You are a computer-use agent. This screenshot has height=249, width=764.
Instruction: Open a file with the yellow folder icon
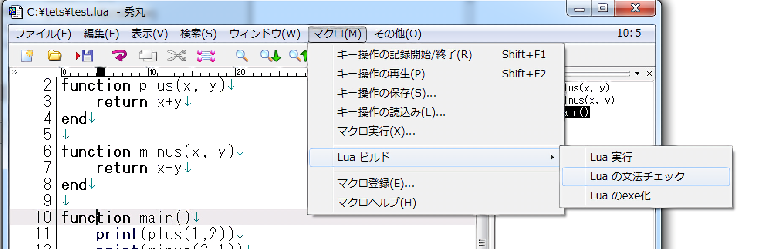[54, 56]
